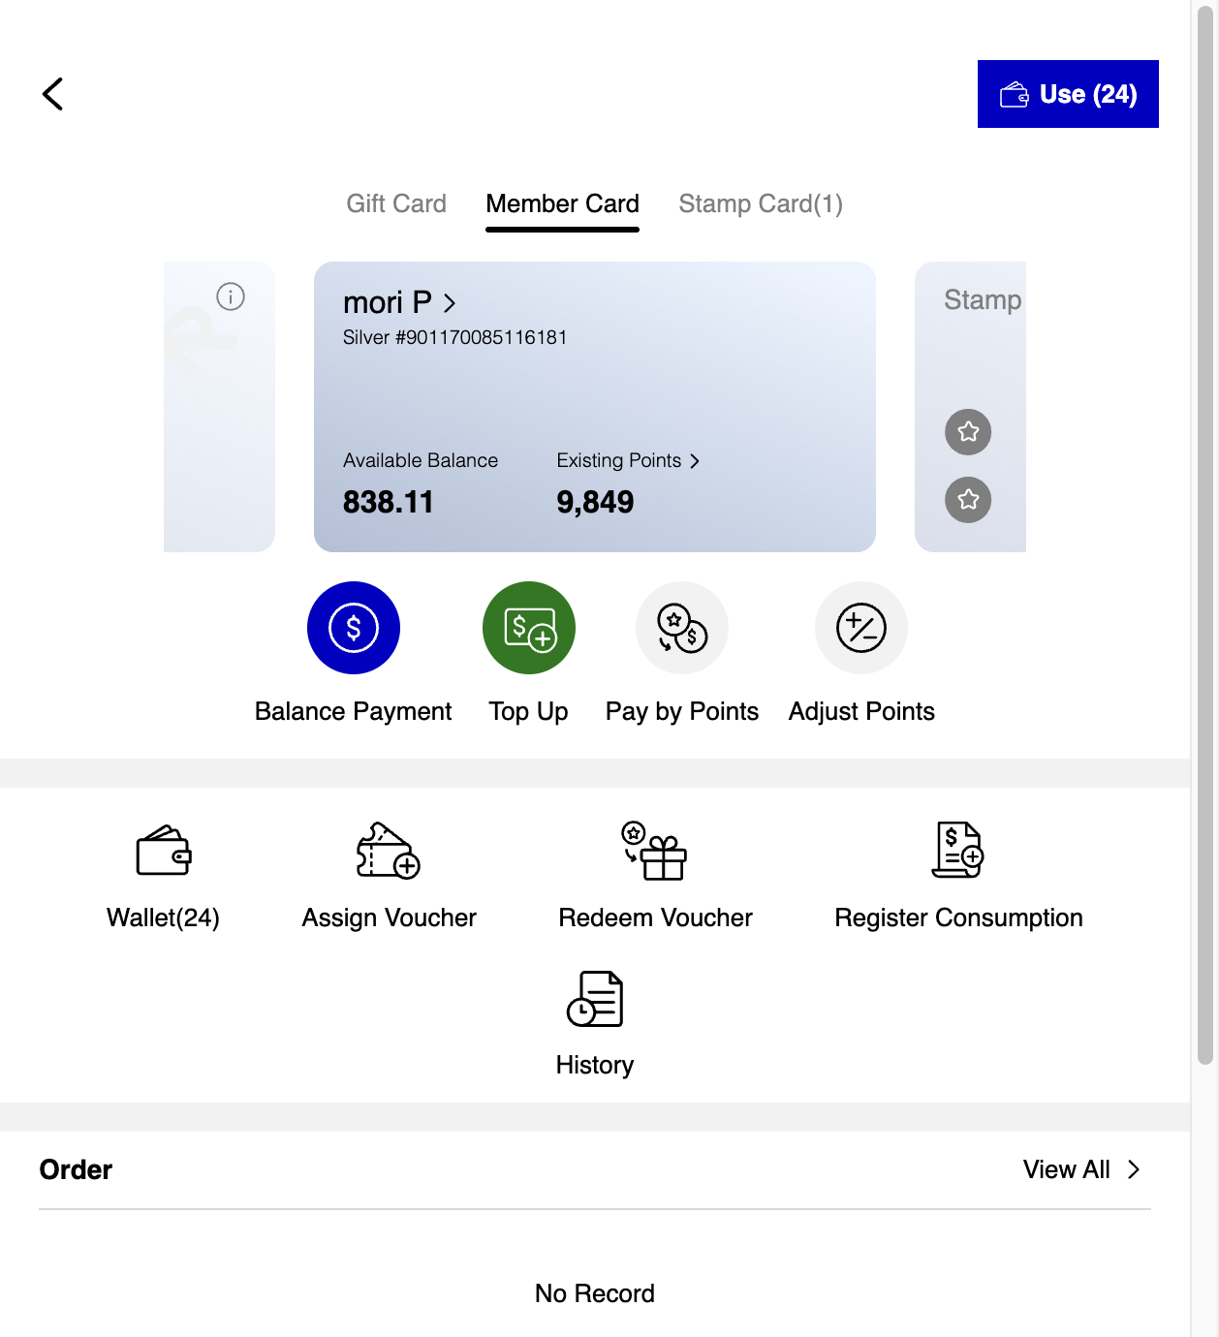Switch to the Gift Card tab
The width and height of the screenshot is (1219, 1337).
[x=396, y=203]
